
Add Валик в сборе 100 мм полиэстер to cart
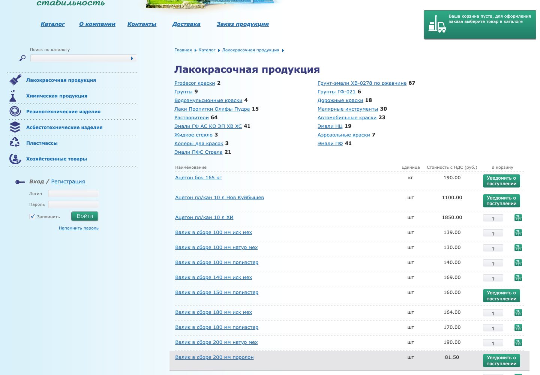pyautogui.click(x=518, y=263)
